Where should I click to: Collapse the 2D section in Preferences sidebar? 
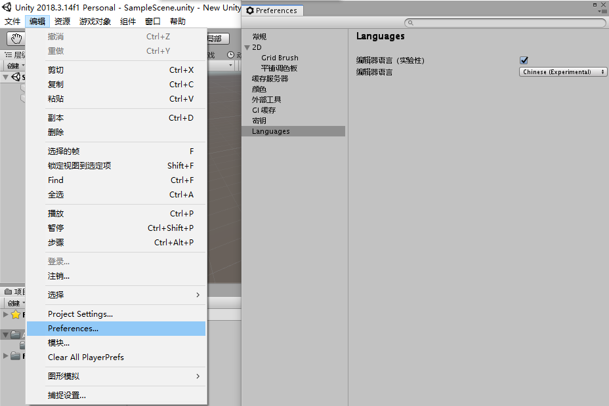pos(247,47)
